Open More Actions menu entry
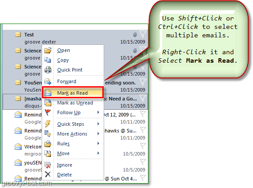253x188 pixels. tap(73, 134)
